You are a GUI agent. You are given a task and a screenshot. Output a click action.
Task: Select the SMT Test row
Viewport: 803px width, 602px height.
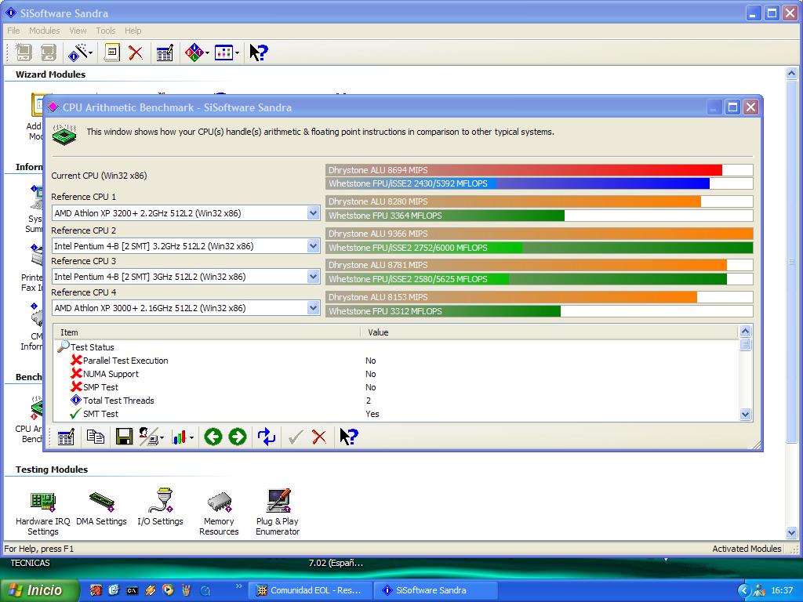coord(397,414)
